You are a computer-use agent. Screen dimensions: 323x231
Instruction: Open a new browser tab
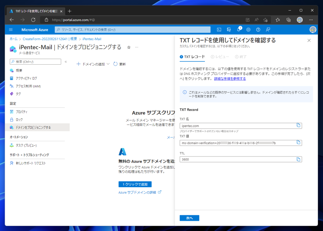tap(69, 11)
